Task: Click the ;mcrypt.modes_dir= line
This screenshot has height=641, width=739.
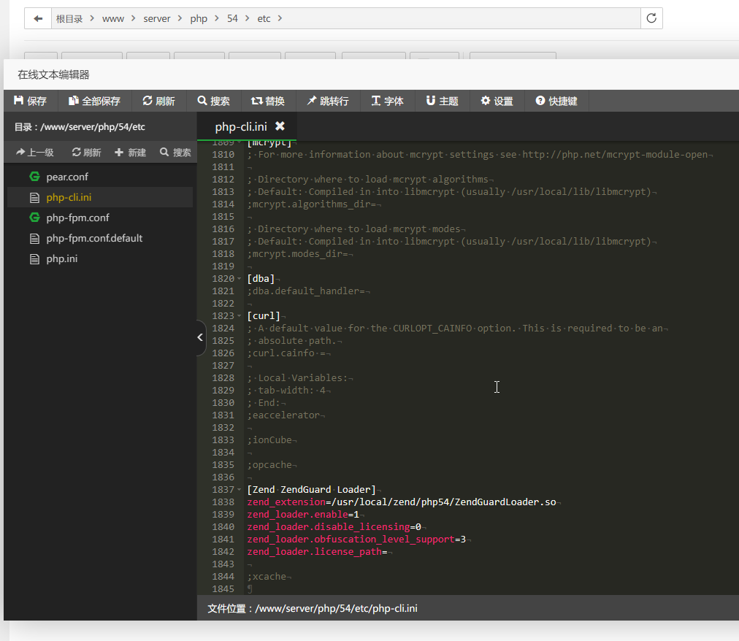Action: click(298, 254)
